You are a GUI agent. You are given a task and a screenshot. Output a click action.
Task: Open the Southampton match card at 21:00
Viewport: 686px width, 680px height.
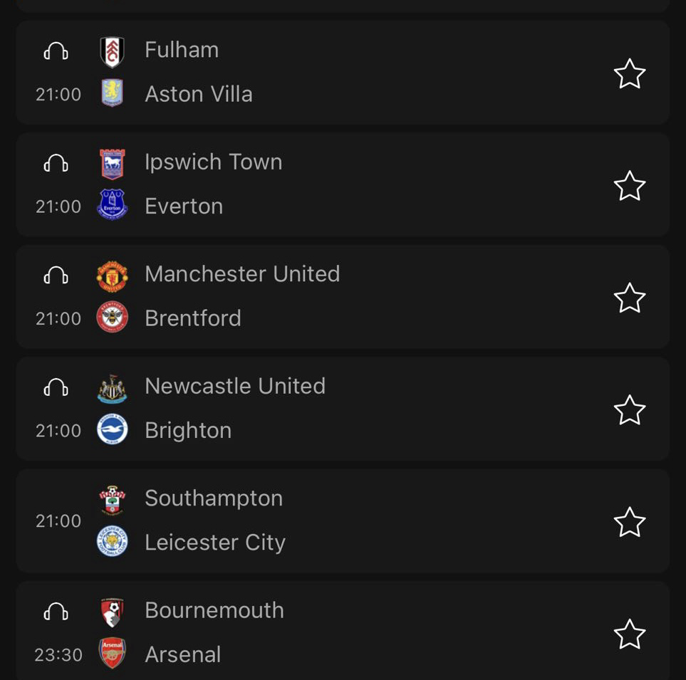coord(343,521)
